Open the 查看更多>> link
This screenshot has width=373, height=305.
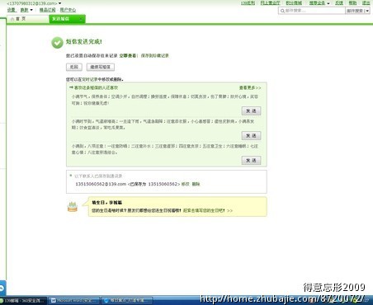click(250, 87)
